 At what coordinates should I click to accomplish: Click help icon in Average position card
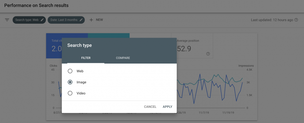[x=208, y=54]
